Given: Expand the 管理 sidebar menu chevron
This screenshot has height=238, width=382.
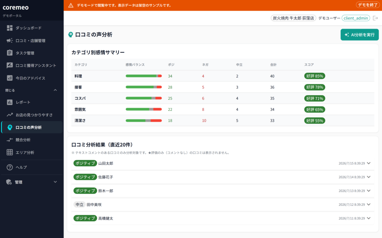Looking at the screenshot, I should (55, 182).
